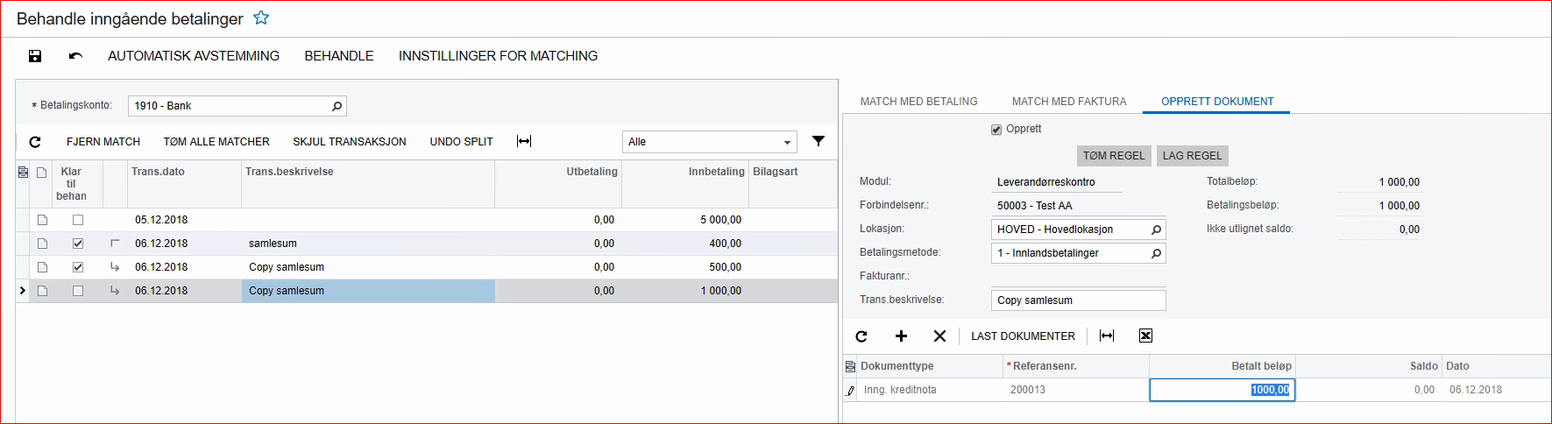
Task: Switch to the Match med faktura tab
Action: coord(1069,102)
